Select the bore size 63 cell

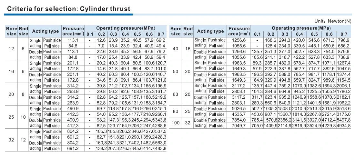(176, 95)
